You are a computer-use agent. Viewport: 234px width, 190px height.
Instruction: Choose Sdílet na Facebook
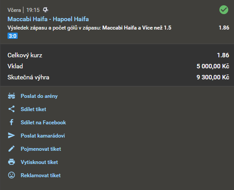click(43, 123)
